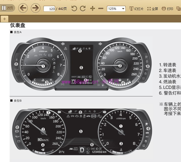The height and width of the screenshot is (162, 181).
Task: Start 幻灯片 slideshow mode
Action: (x=136, y=9)
